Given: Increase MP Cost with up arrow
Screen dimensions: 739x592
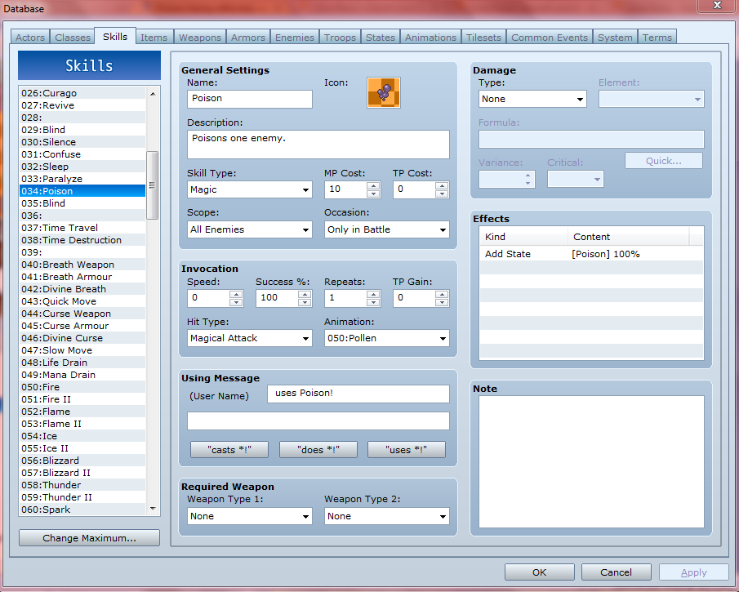Looking at the screenshot, I should click(373, 185).
